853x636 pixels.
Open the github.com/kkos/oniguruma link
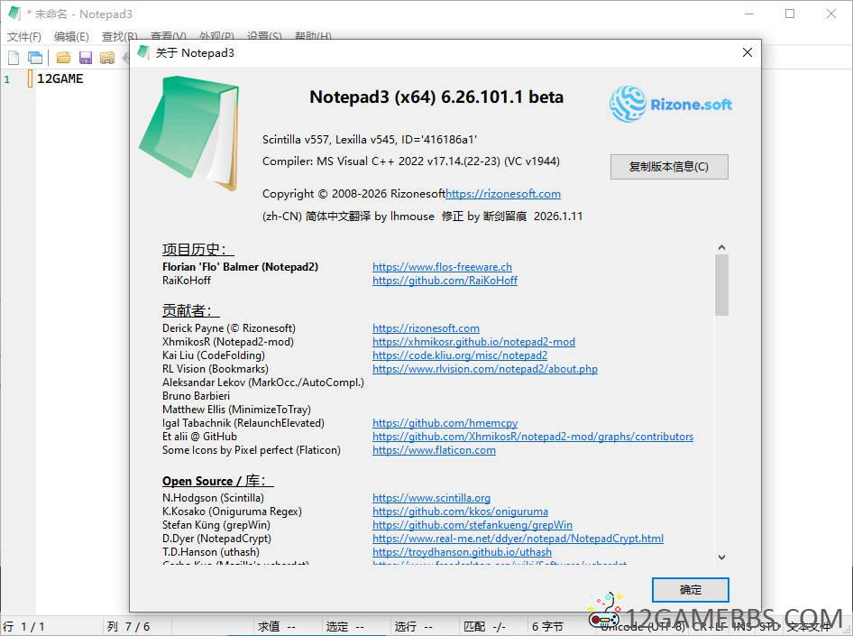click(x=460, y=512)
